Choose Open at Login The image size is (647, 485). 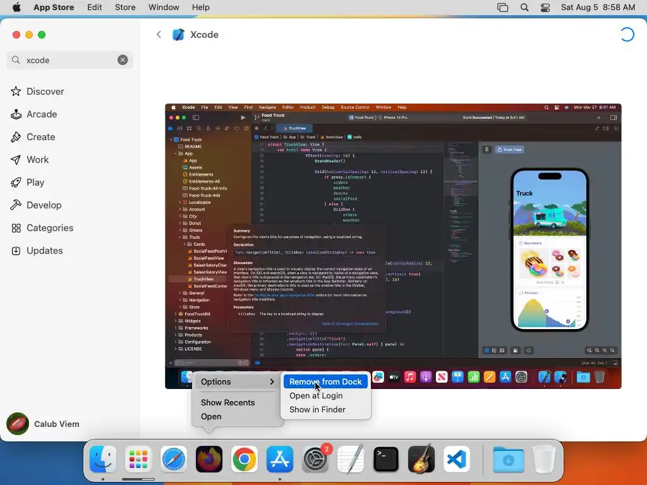pos(316,396)
